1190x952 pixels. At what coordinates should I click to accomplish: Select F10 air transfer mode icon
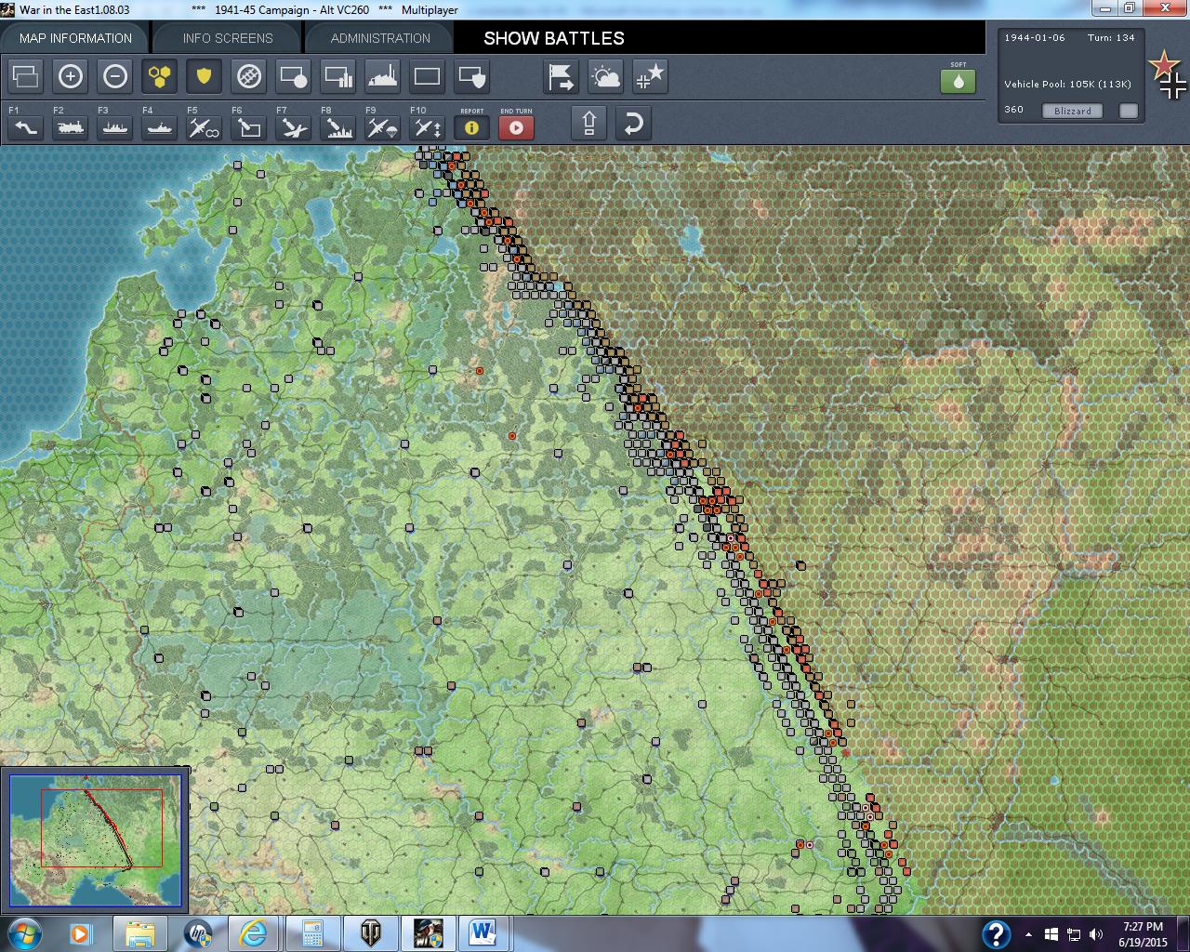pyautogui.click(x=427, y=127)
